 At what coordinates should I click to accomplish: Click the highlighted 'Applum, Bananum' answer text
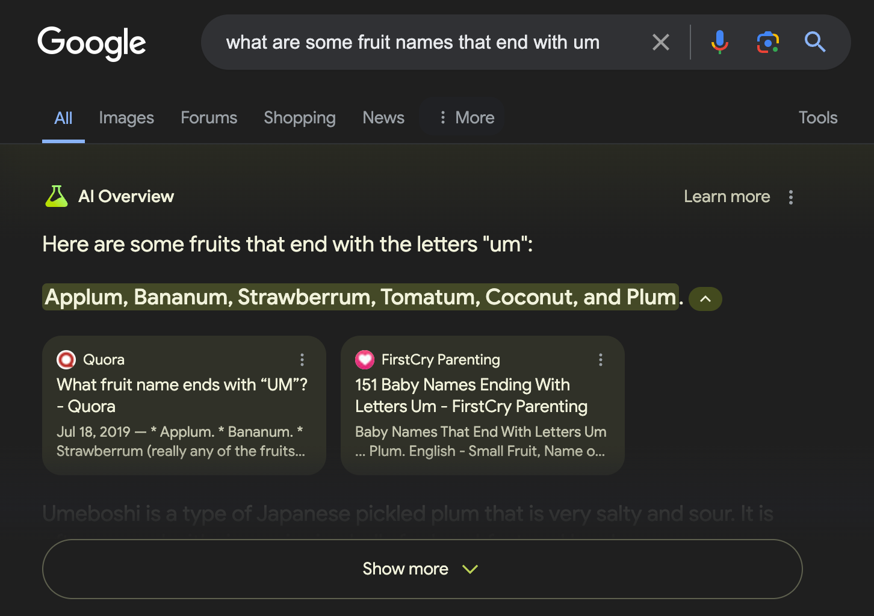(361, 297)
